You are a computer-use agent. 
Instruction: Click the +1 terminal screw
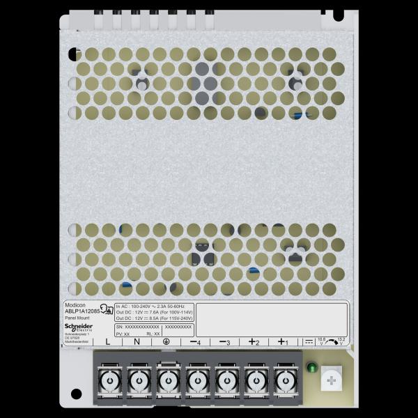[x=282, y=381]
